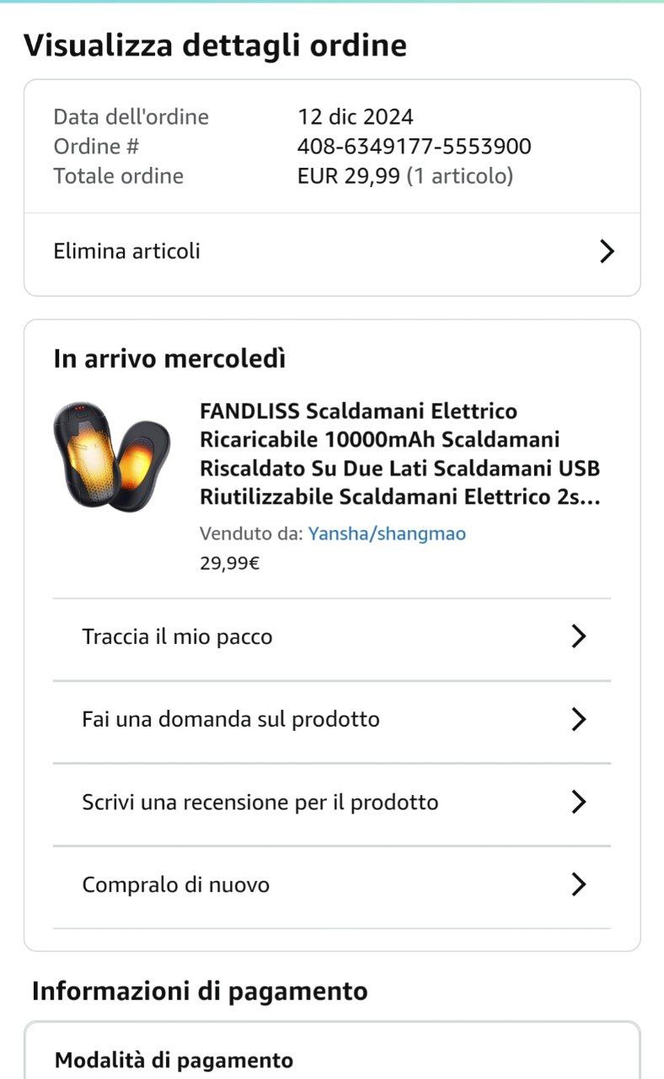Choose Fai una domanda sul prodotto
This screenshot has width=664, height=1079.
coord(332,719)
